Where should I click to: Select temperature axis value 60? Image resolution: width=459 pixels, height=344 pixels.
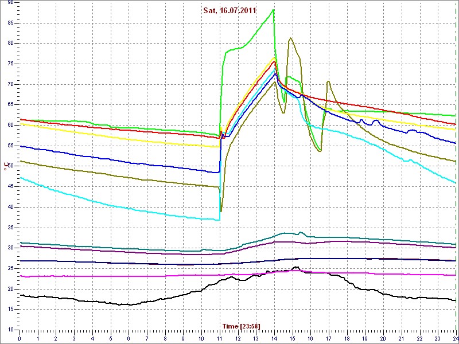[10, 125]
